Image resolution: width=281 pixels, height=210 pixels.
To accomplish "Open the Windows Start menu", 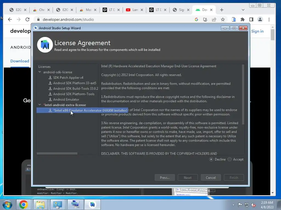I will (x=7, y=205).
